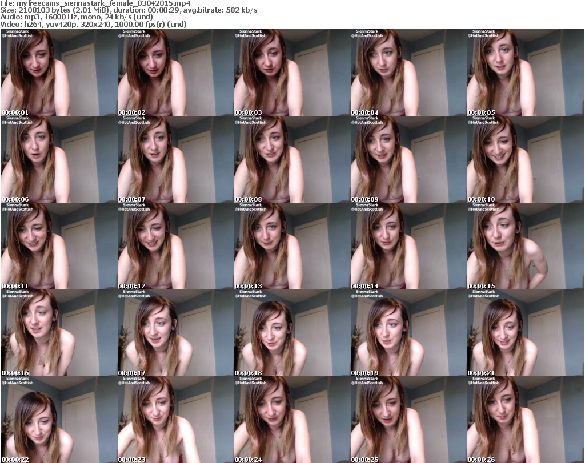Pick the 00:00:19 frame

click(x=408, y=333)
